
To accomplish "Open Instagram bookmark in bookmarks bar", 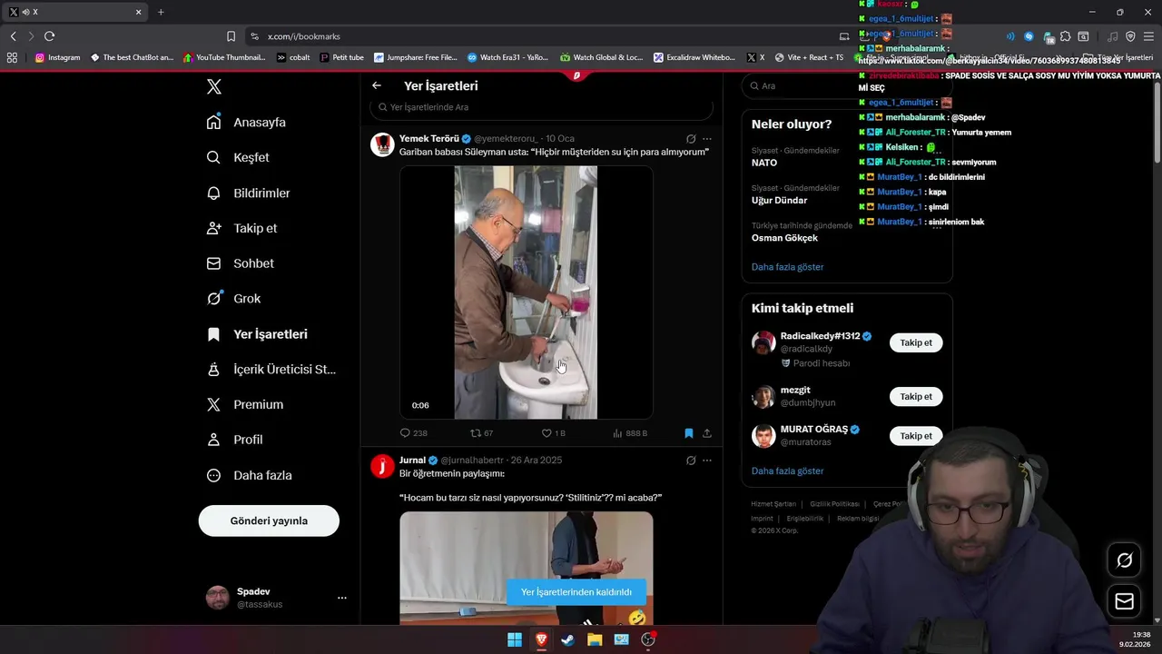I will click(57, 57).
